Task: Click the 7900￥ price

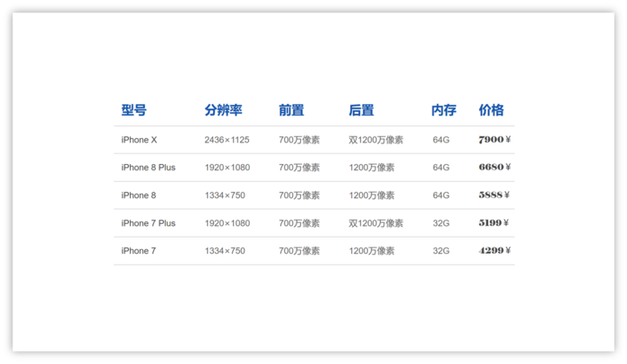Action: coord(494,139)
